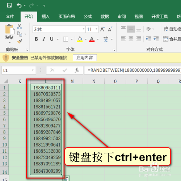
Task: Click the Increase Font Size icon
Action: pyautogui.click(x=102, y=29)
